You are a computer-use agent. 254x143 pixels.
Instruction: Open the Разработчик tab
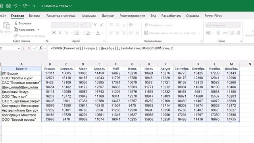[171, 16]
